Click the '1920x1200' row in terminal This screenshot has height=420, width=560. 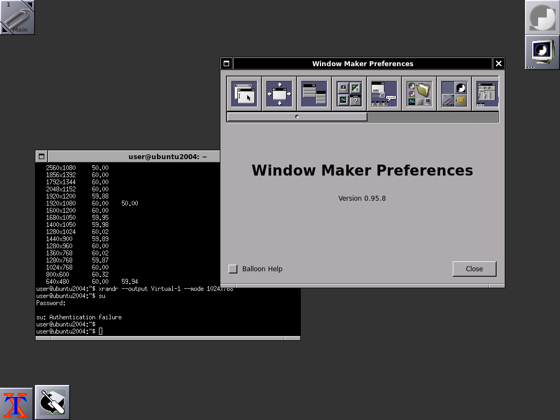78,196
